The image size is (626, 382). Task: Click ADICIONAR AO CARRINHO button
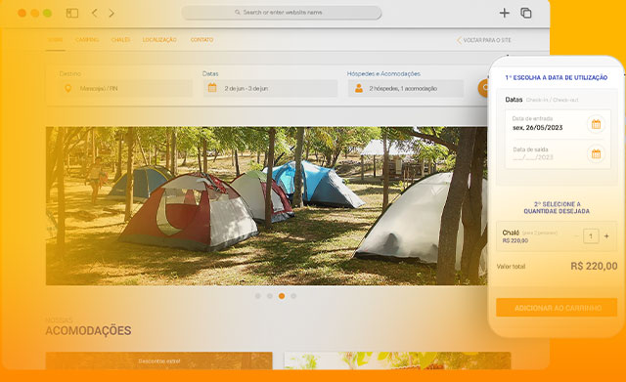pos(557,308)
